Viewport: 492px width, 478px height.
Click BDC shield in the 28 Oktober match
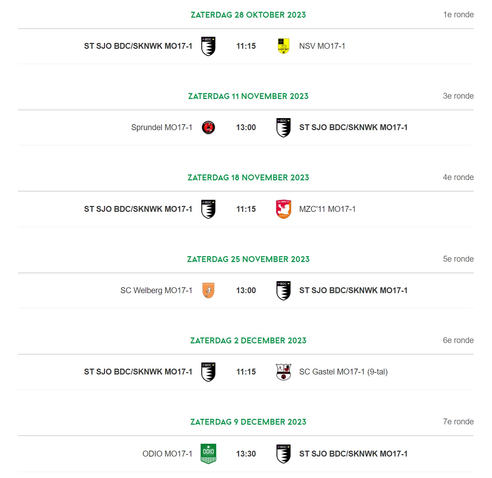pyautogui.click(x=208, y=46)
